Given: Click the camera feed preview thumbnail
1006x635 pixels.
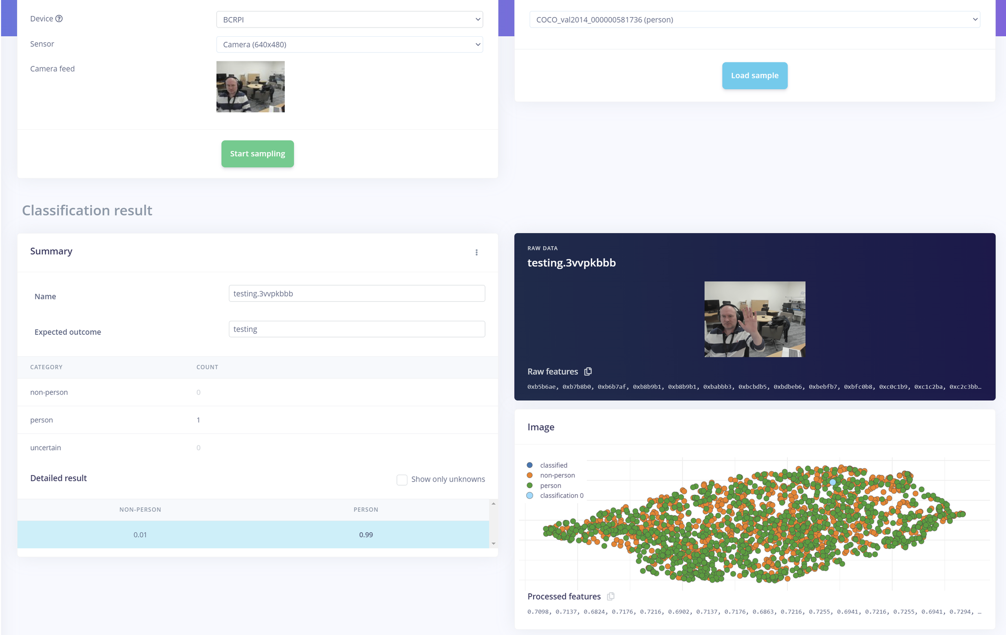Looking at the screenshot, I should pyautogui.click(x=250, y=86).
